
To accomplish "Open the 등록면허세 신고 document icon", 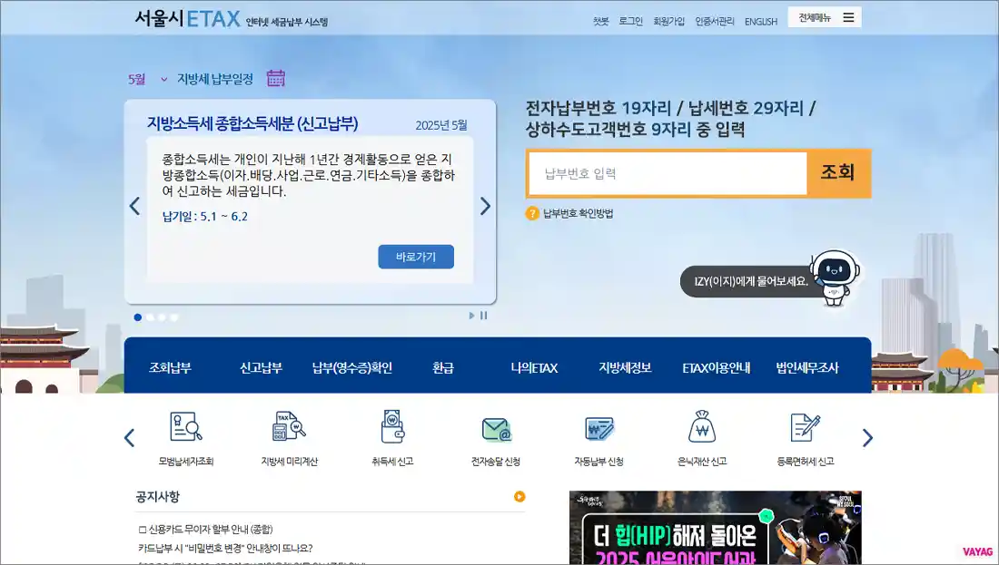I will coord(806,427).
